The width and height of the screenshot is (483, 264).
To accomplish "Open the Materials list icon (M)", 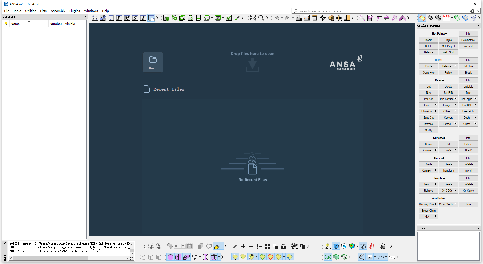I will click(x=127, y=18).
